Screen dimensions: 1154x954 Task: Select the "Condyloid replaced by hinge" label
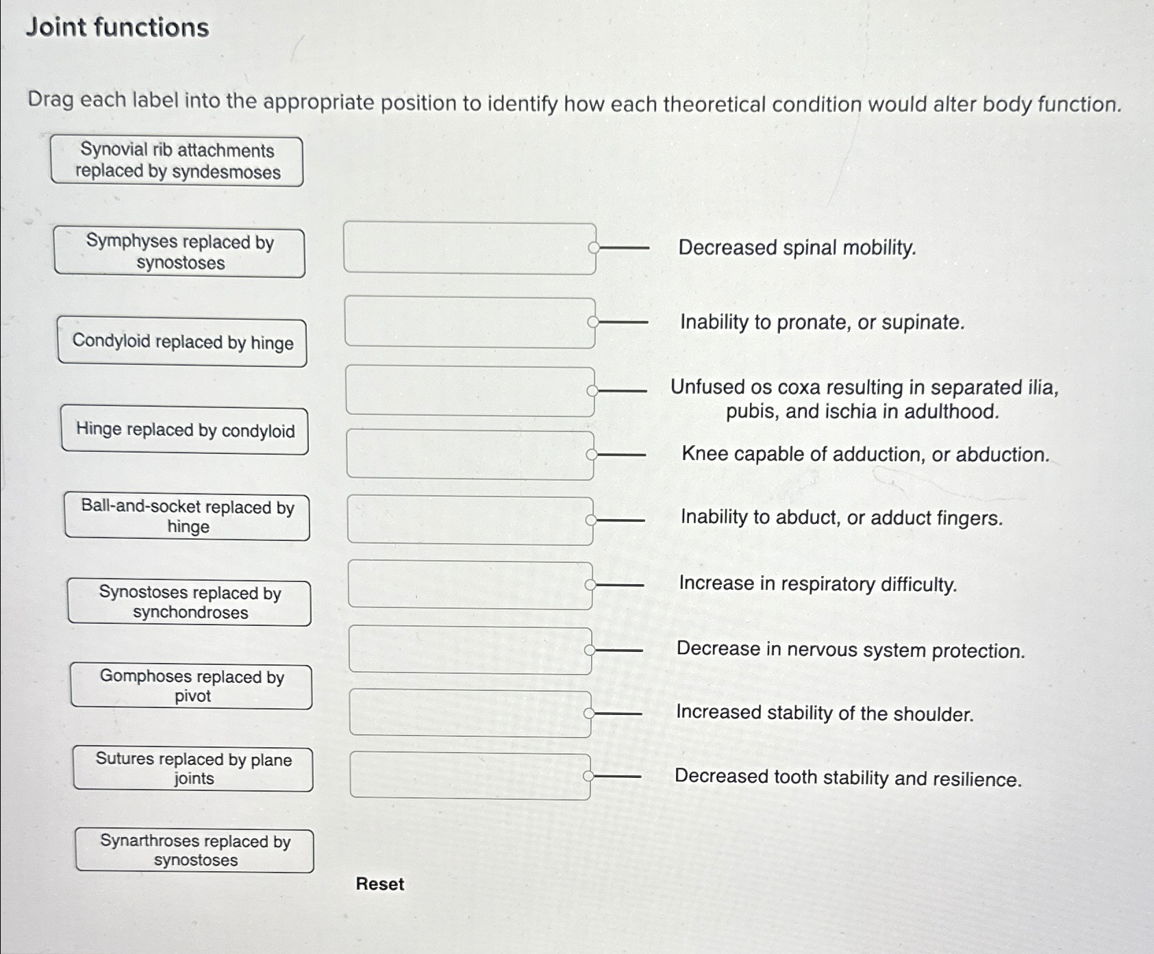point(181,343)
